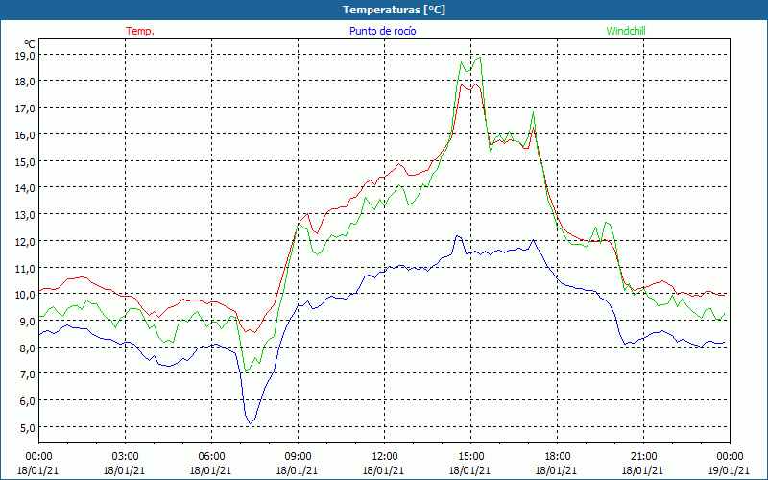768x480 pixels.
Task: Click the '10,0' y-axis value
Action: point(25,295)
